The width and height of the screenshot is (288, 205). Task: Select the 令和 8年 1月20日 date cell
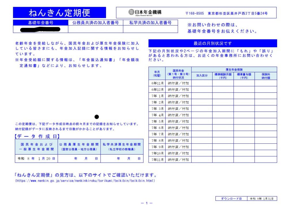coord(36,158)
